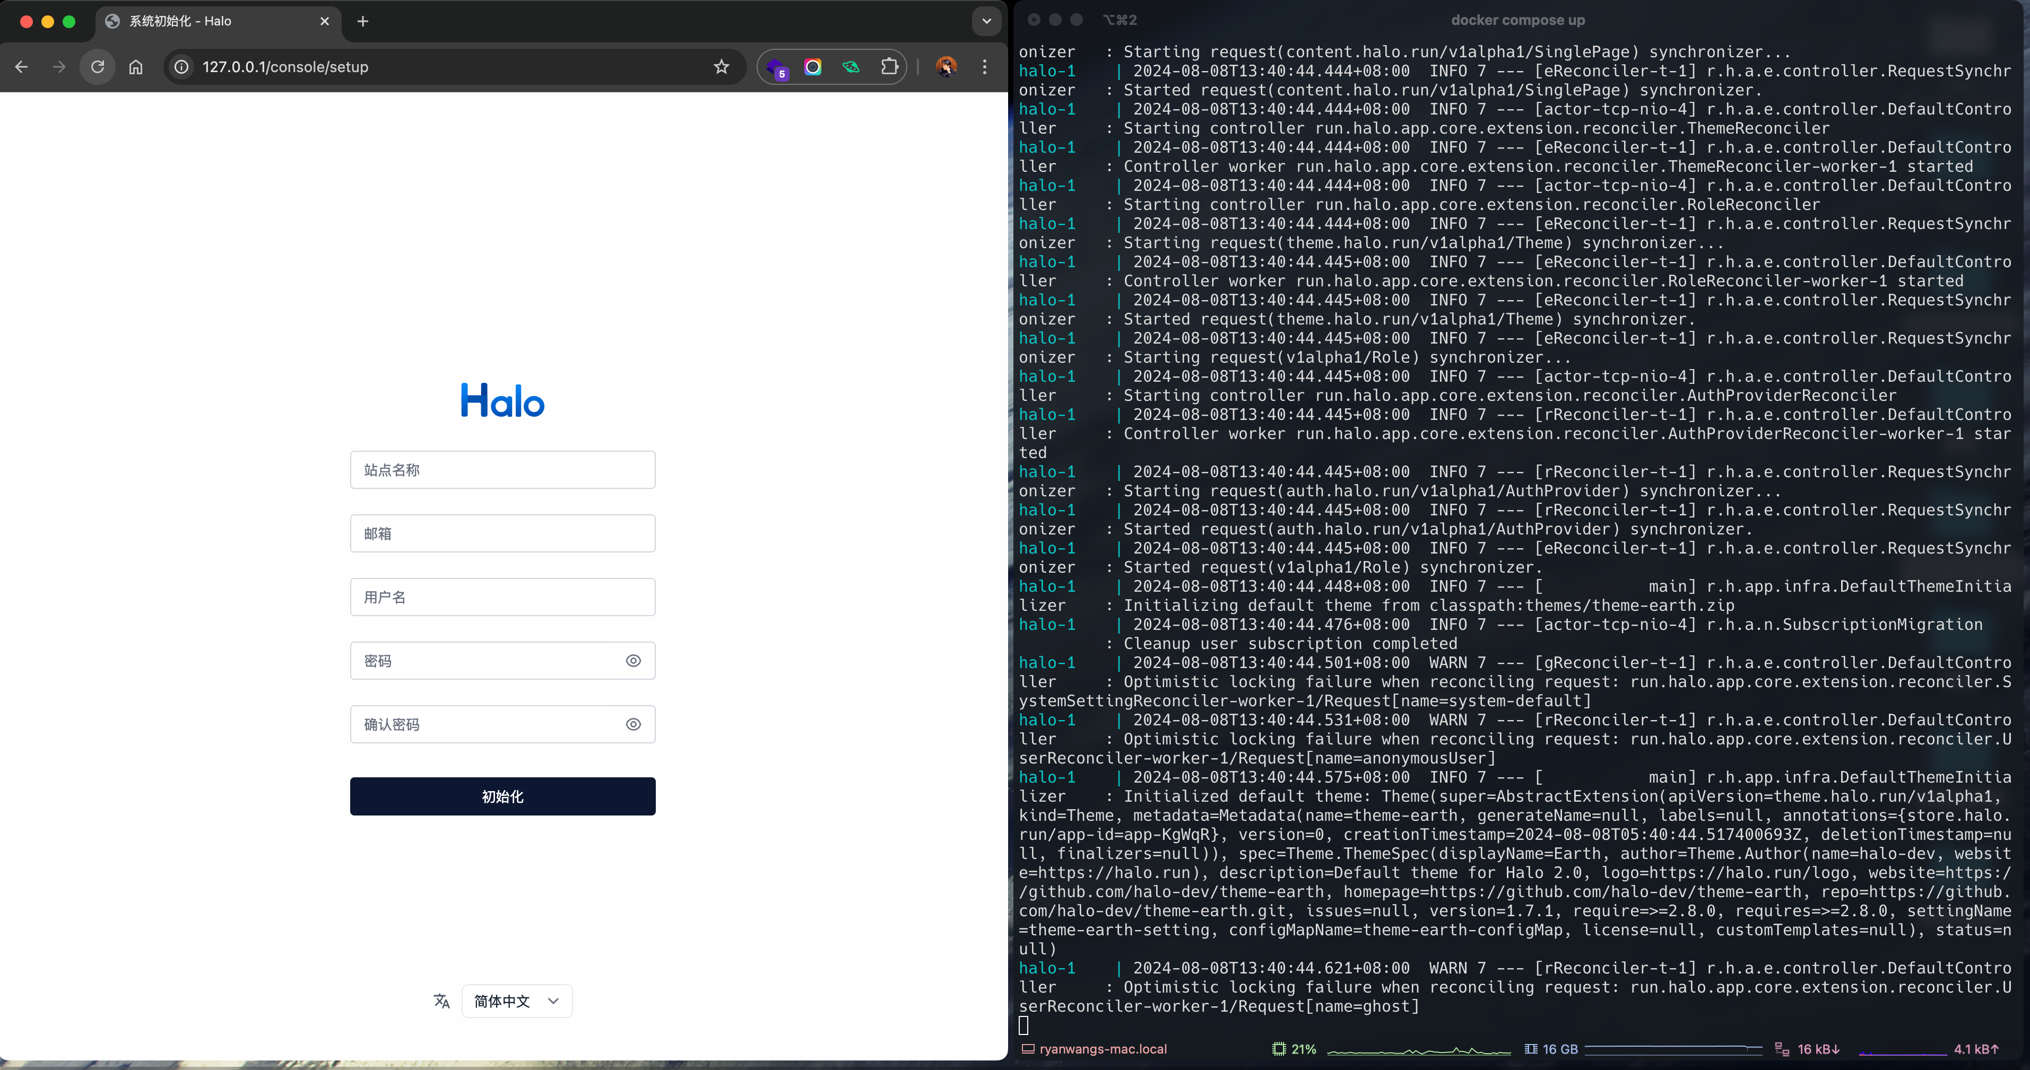Image resolution: width=2030 pixels, height=1070 pixels.
Task: Open the browser extensions puzzle icon
Action: click(x=889, y=67)
